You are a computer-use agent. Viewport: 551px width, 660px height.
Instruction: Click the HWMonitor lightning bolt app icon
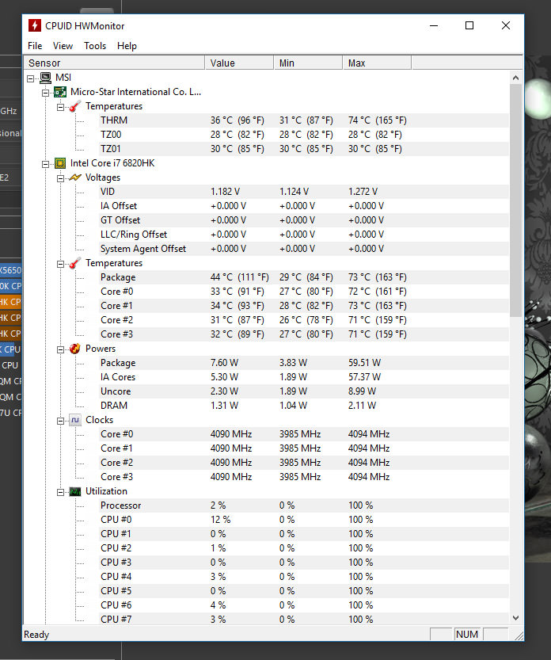(35, 25)
